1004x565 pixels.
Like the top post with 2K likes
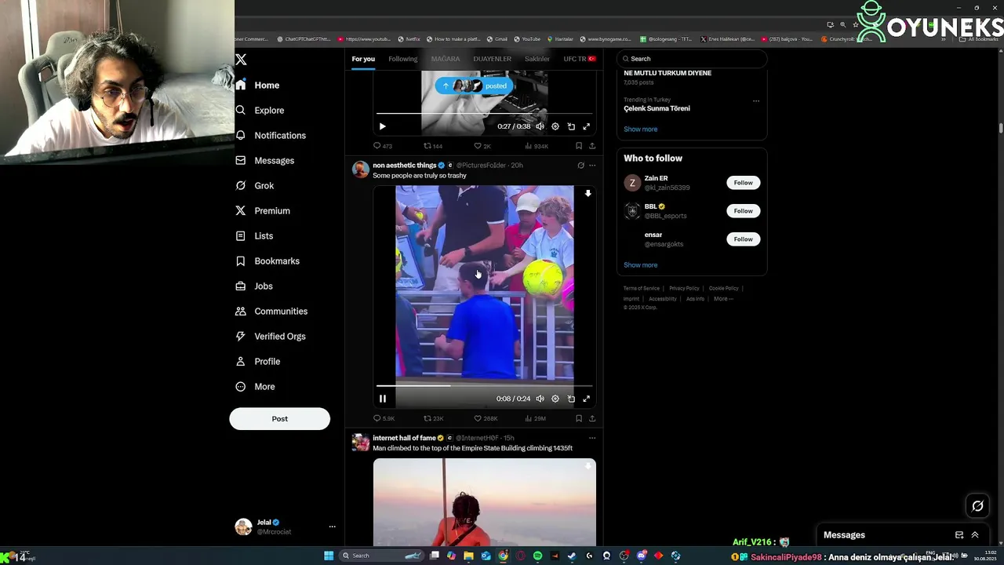[x=482, y=146]
